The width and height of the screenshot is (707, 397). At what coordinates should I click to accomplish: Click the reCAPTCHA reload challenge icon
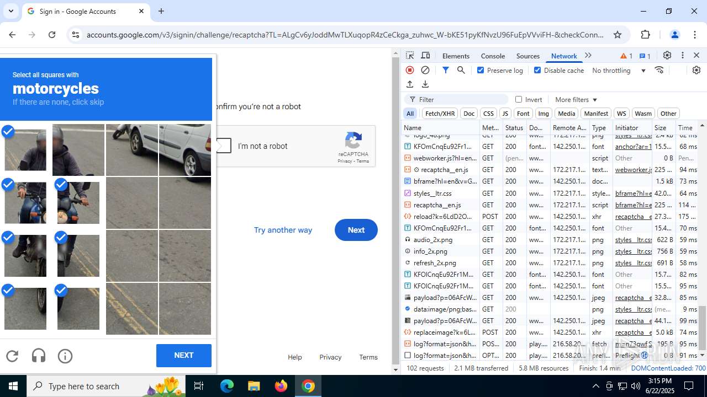click(12, 356)
